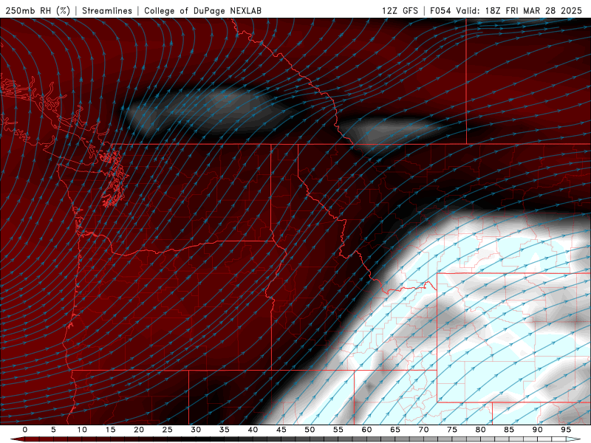591x443 pixels.
Task: Click the "5" label on the color scale
Action: point(53,430)
